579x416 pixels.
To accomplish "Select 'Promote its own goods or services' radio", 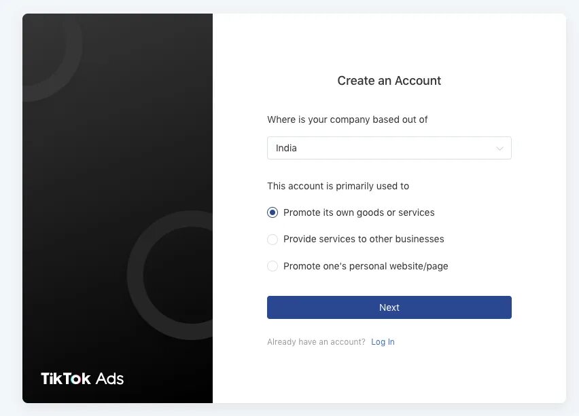I will 273,212.
